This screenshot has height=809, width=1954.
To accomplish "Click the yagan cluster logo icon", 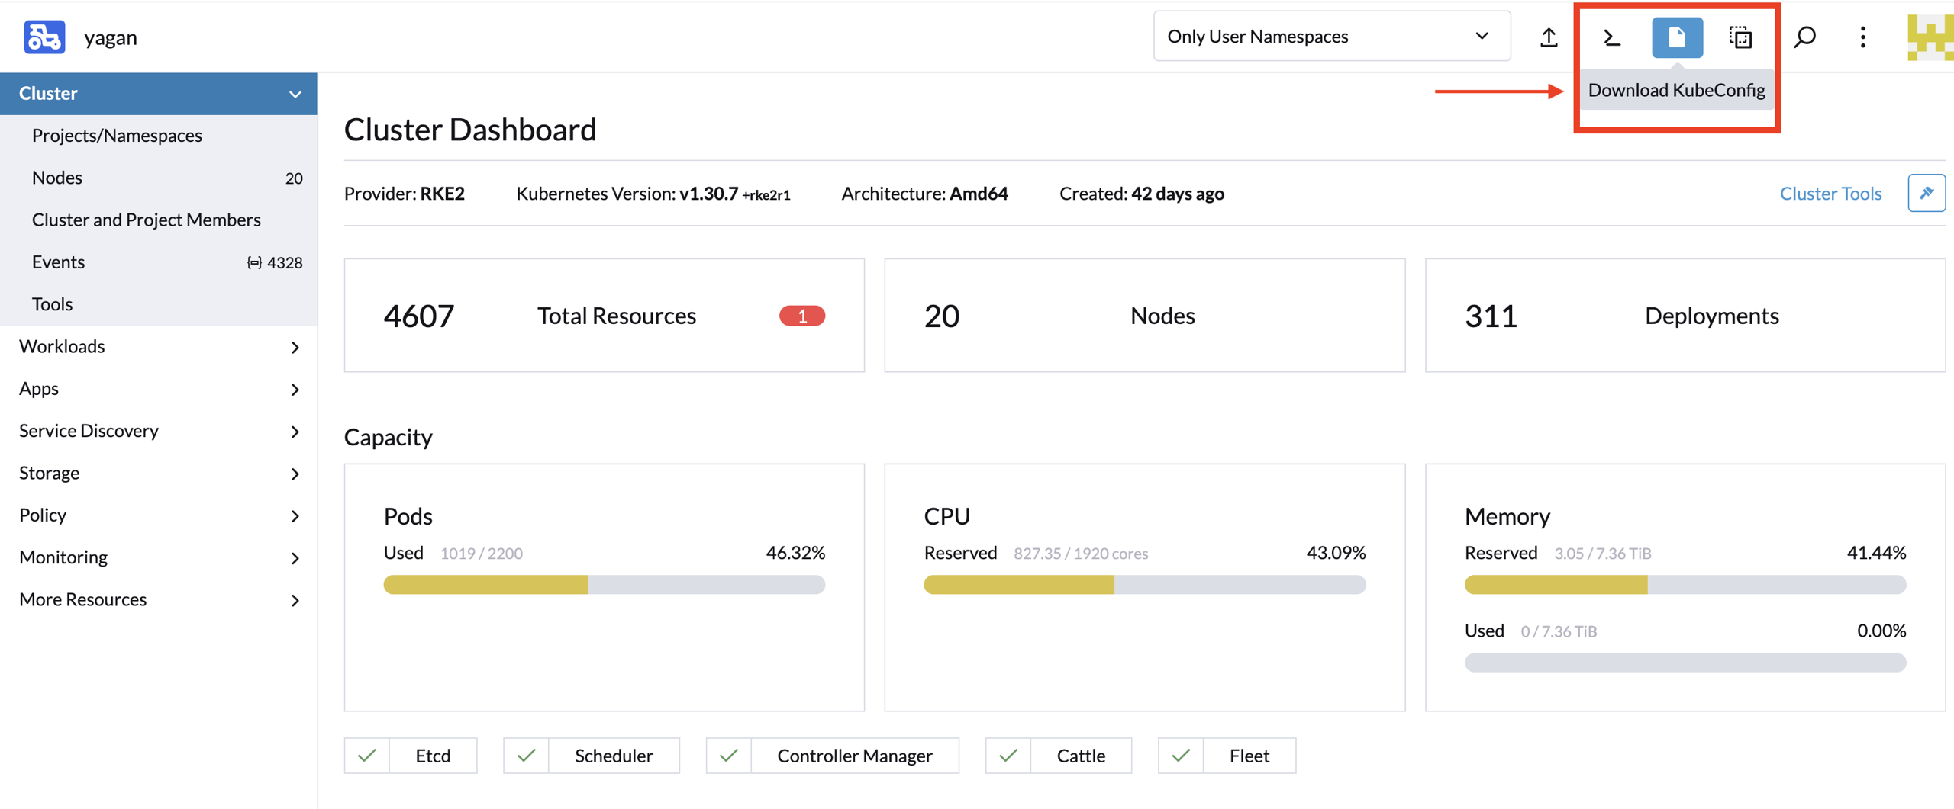I will [x=44, y=37].
